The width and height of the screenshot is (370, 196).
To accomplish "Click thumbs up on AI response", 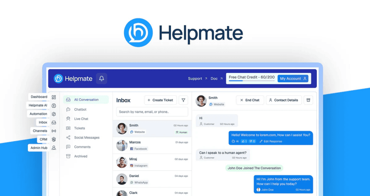I will (244, 141).
